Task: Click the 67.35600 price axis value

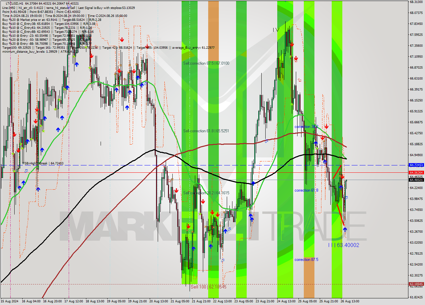Action: pos(416,45)
